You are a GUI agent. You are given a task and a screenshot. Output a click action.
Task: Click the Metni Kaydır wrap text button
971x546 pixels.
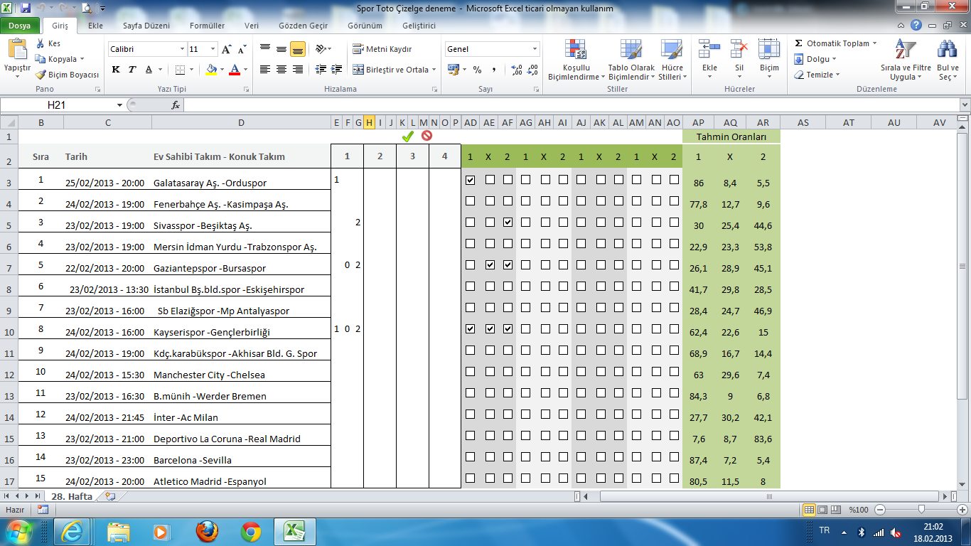pyautogui.click(x=382, y=49)
